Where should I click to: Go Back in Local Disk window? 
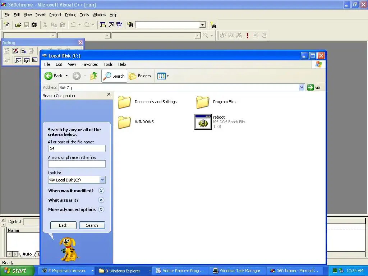pyautogui.click(x=54, y=76)
